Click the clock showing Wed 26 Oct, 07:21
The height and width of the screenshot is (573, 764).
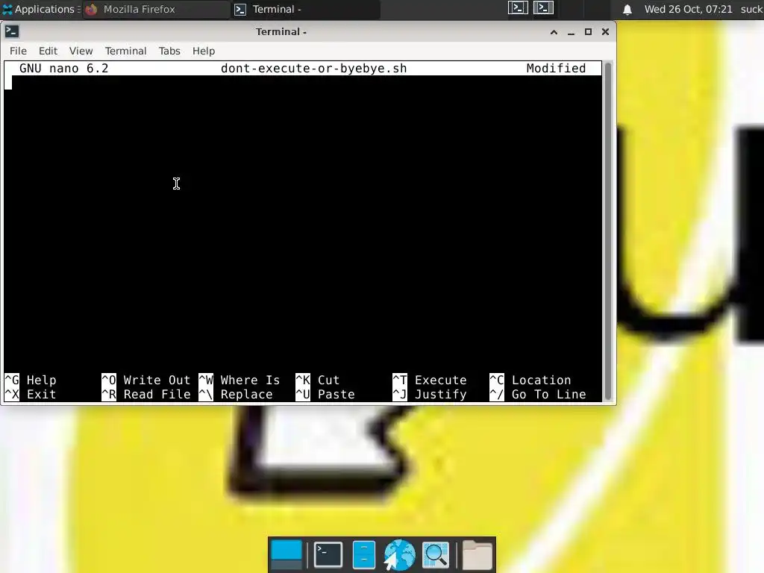(688, 9)
